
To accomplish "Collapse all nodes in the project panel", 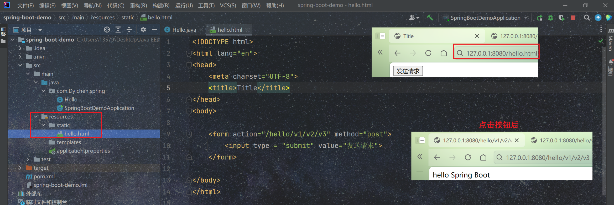I will tap(129, 30).
